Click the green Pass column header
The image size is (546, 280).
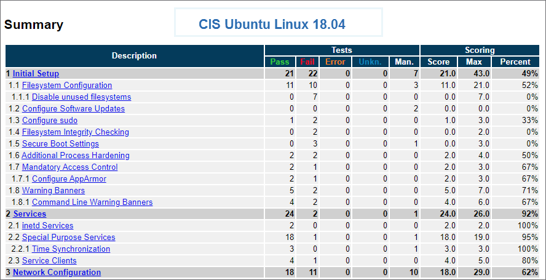280,62
